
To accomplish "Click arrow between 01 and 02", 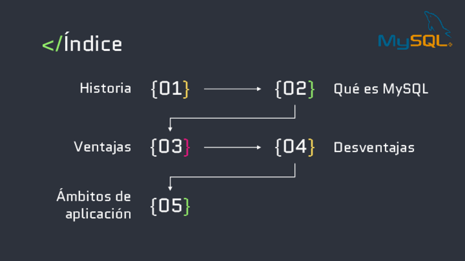I will point(232,89).
